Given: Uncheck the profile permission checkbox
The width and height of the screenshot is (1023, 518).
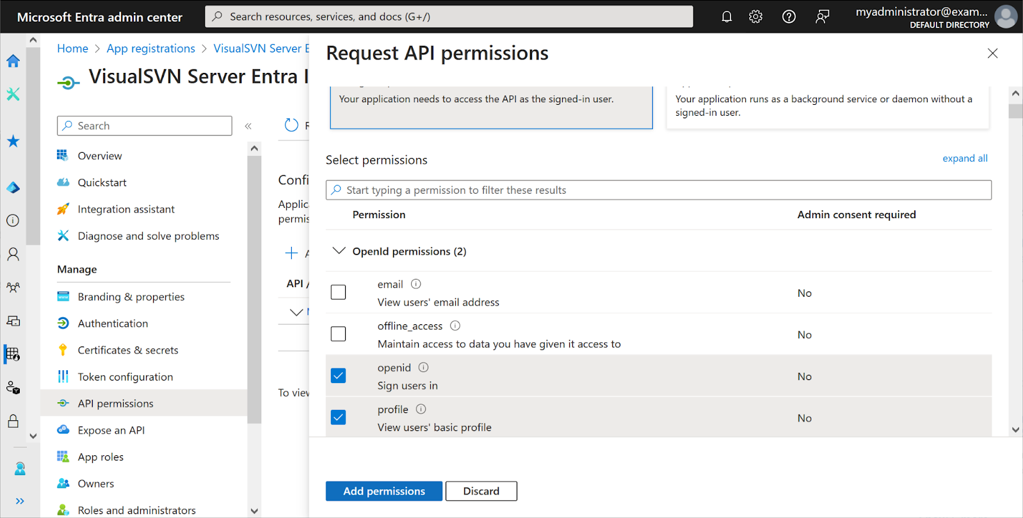Looking at the screenshot, I should (338, 417).
